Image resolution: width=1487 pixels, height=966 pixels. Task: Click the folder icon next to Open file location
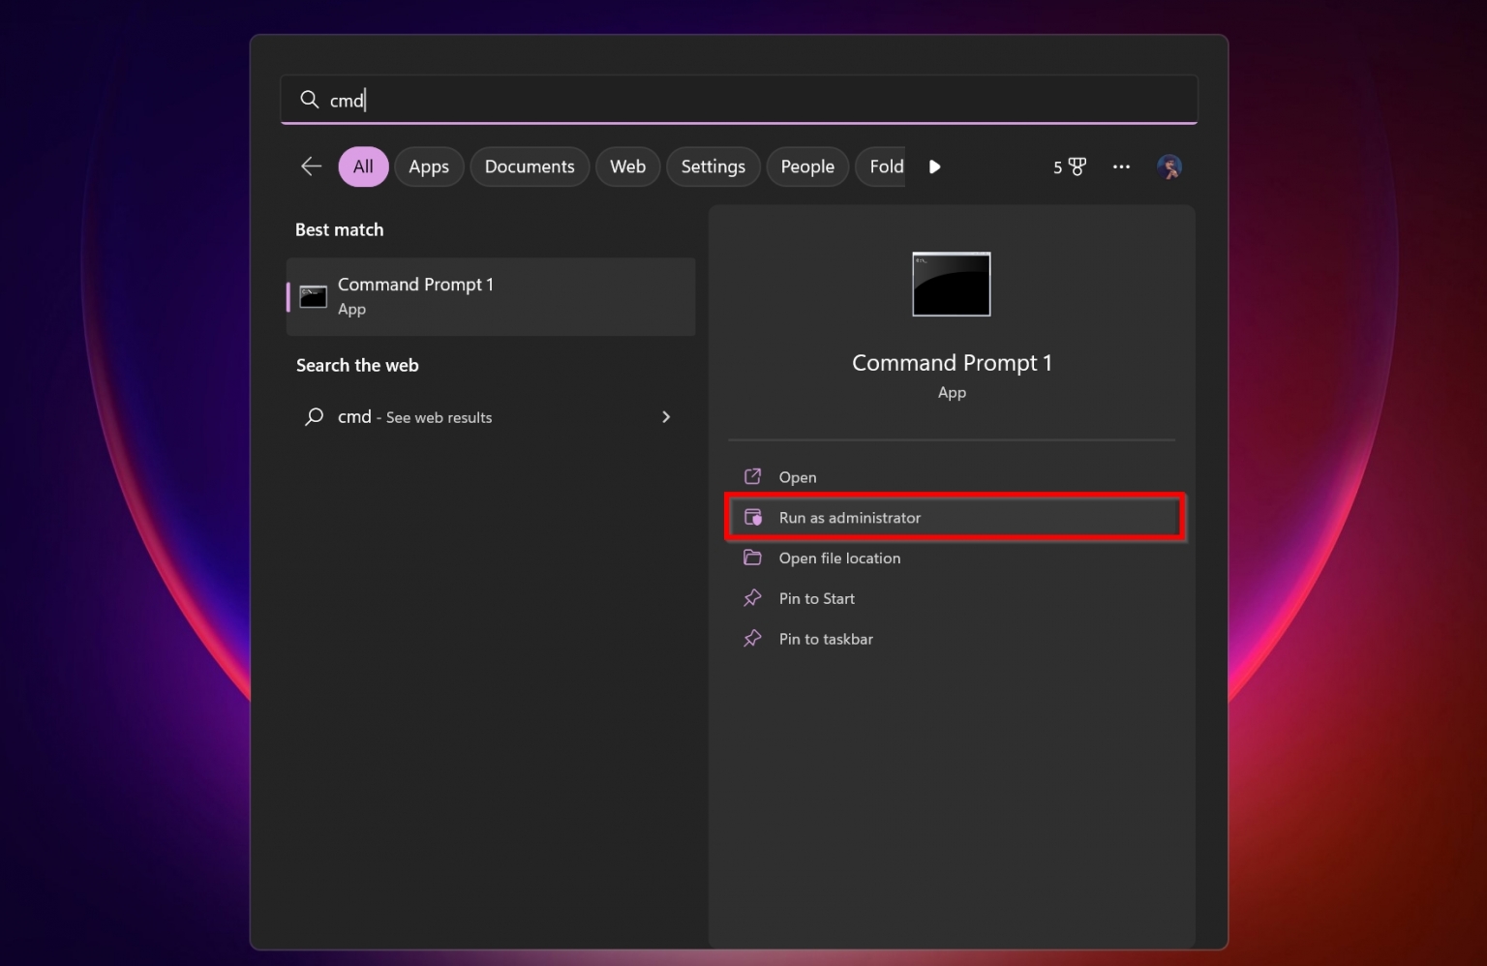point(754,558)
